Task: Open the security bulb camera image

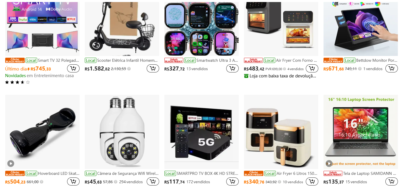Action: [x=122, y=132]
